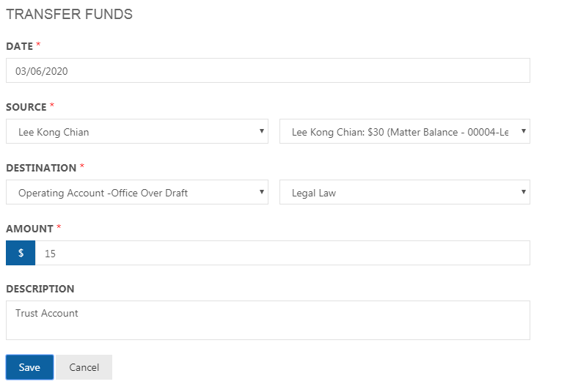Viewport: 567px width, 387px height.
Task: Click the description box with Trust Account
Action: (x=268, y=320)
